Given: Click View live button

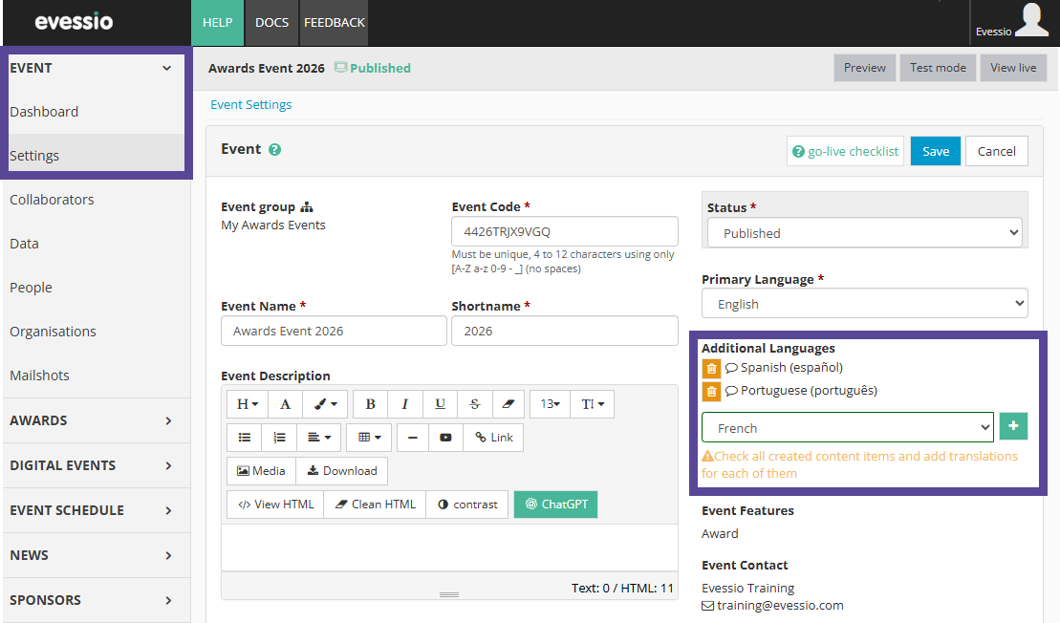Looking at the screenshot, I should click(1013, 68).
